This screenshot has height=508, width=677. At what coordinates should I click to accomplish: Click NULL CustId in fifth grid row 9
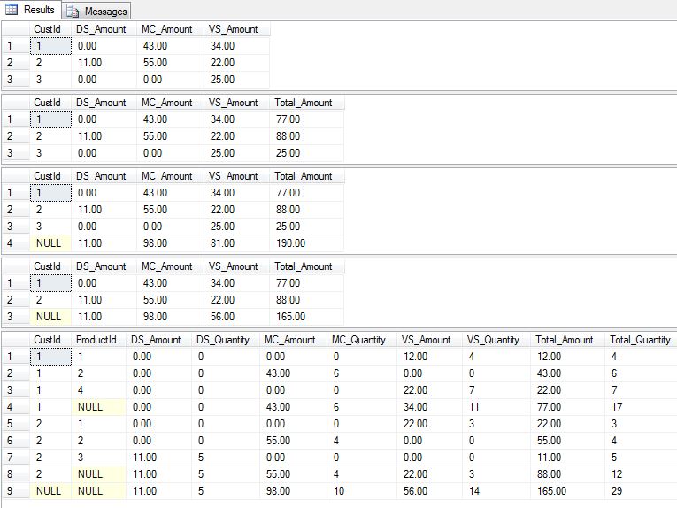point(50,490)
